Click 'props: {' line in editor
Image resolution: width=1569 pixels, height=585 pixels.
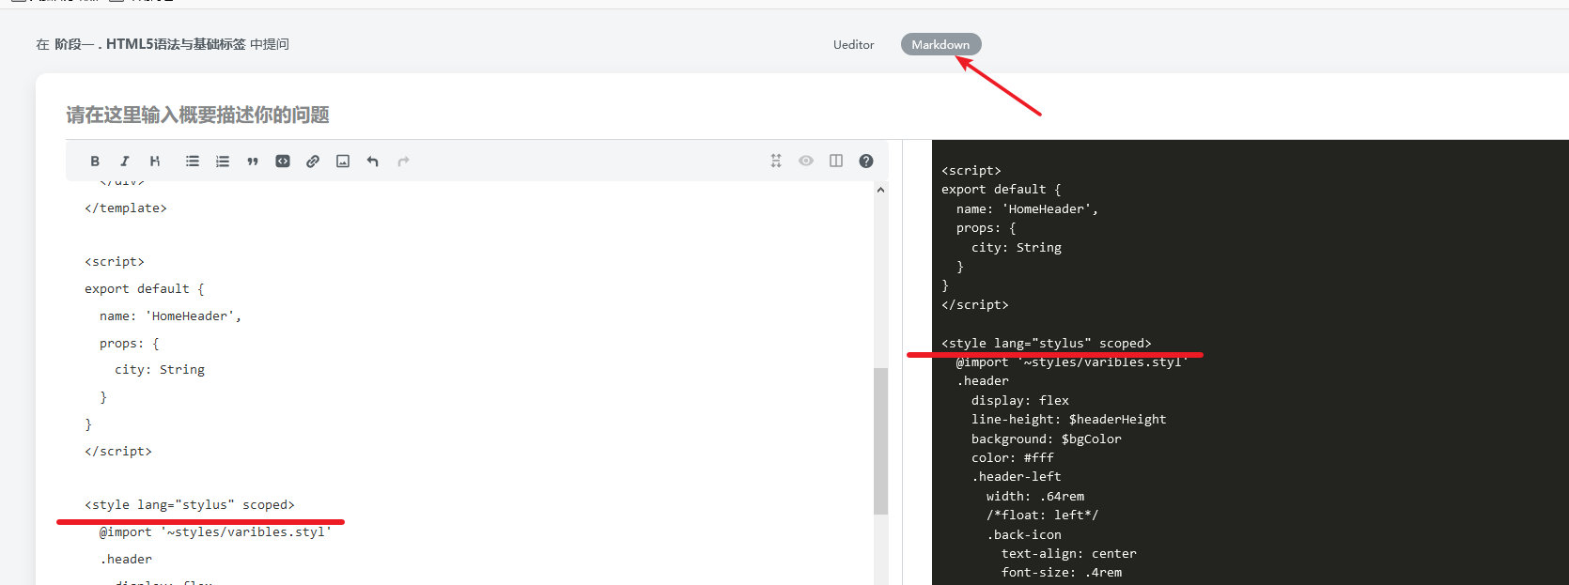coord(130,344)
